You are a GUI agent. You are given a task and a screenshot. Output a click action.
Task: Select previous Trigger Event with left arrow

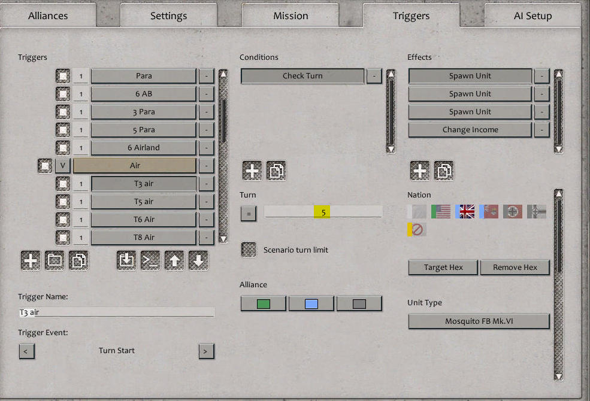(x=27, y=351)
